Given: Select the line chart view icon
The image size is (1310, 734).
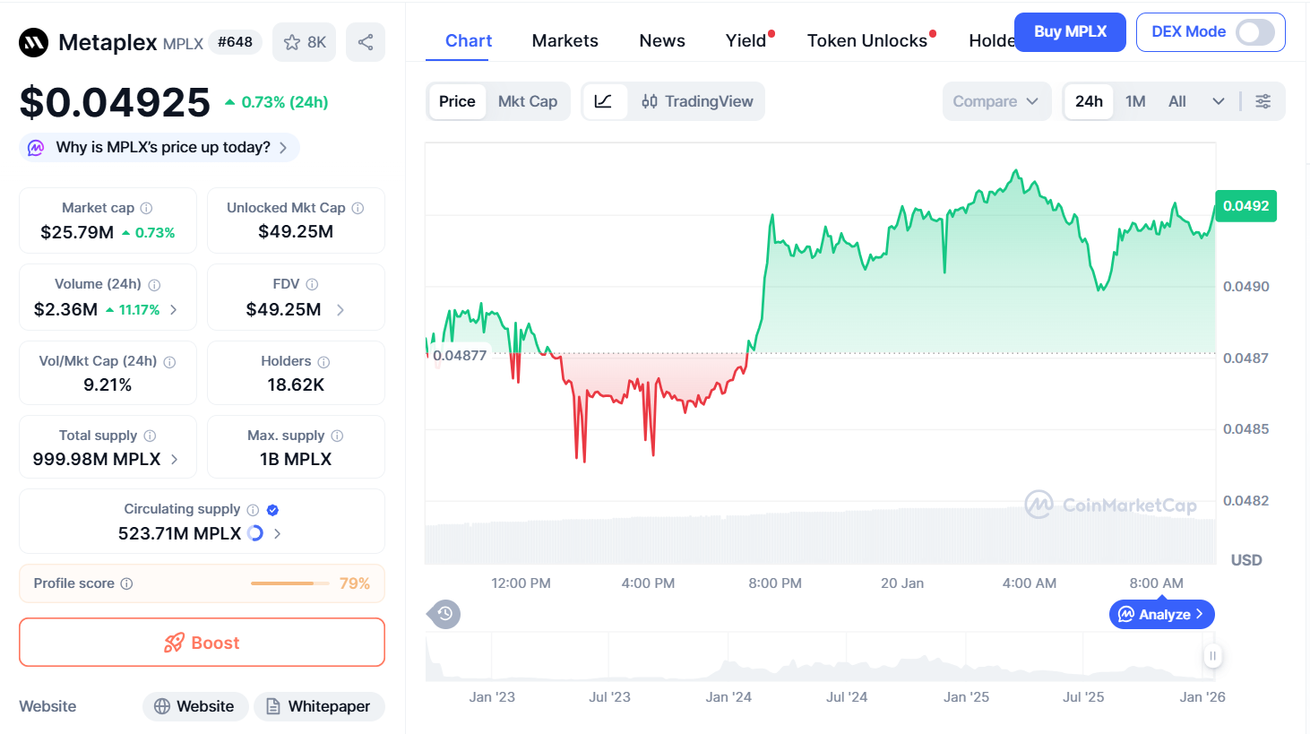Looking at the screenshot, I should [605, 101].
